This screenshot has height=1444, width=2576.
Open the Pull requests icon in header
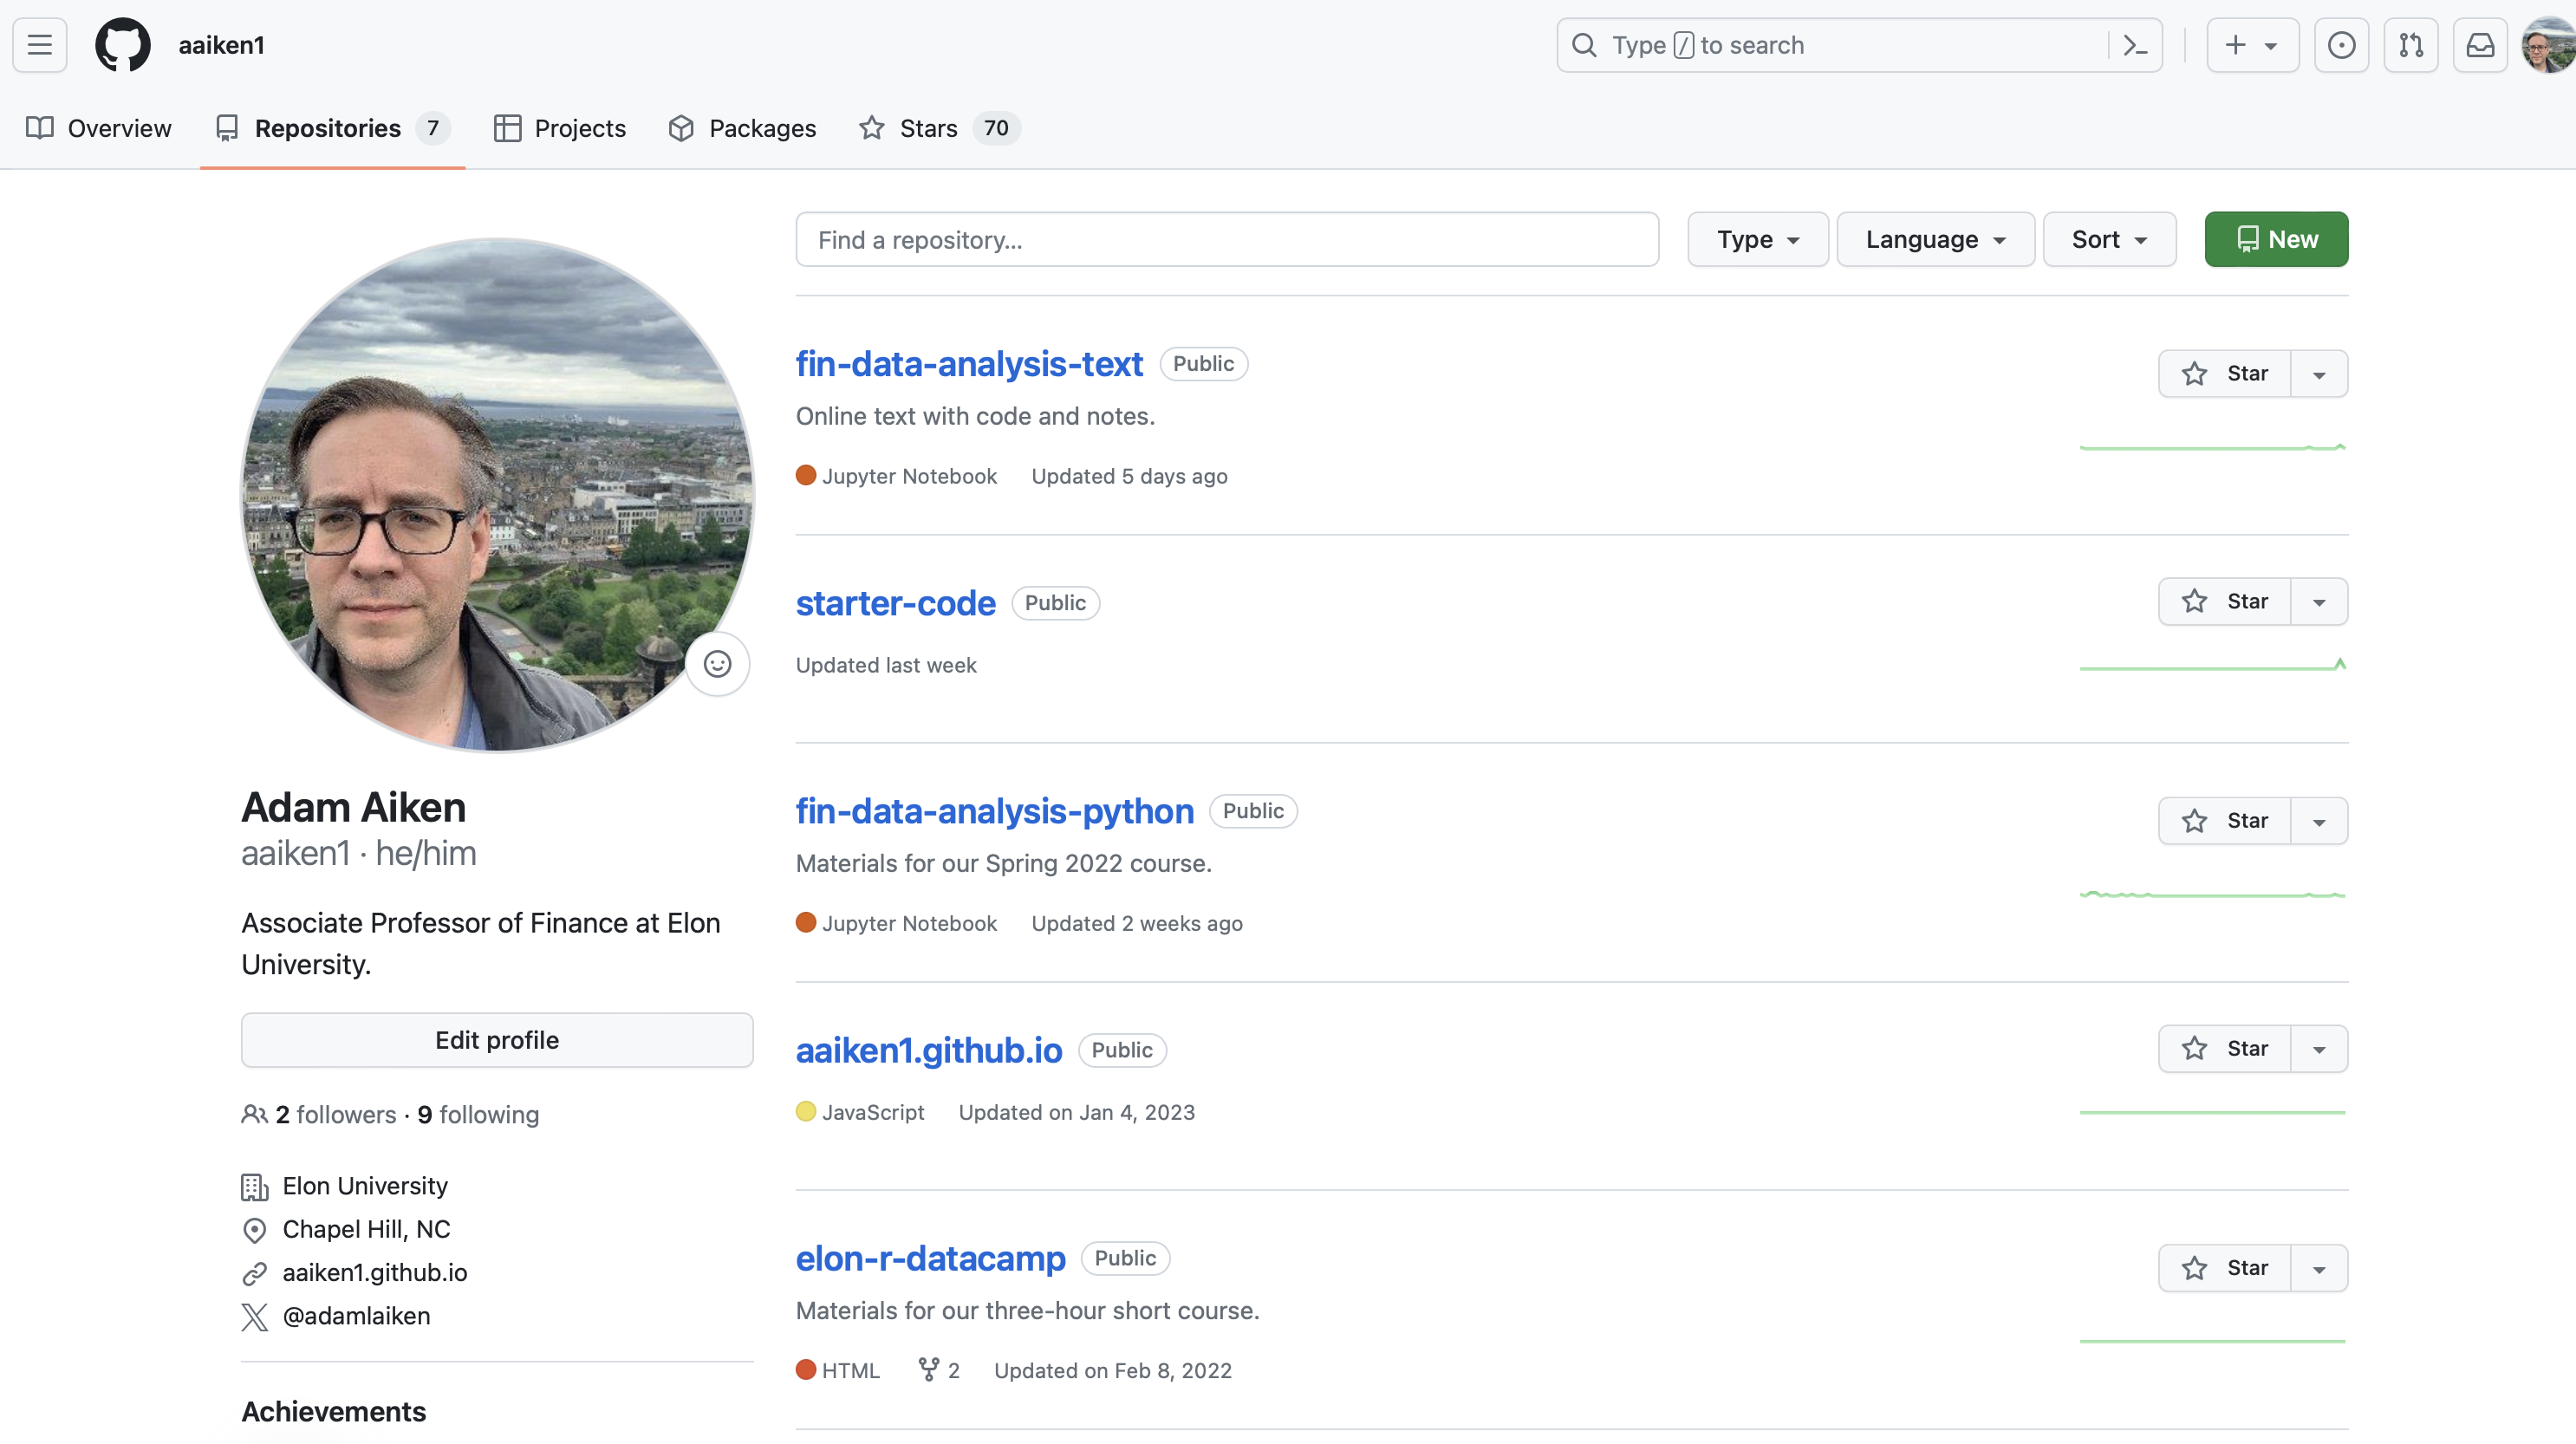pos(2411,45)
